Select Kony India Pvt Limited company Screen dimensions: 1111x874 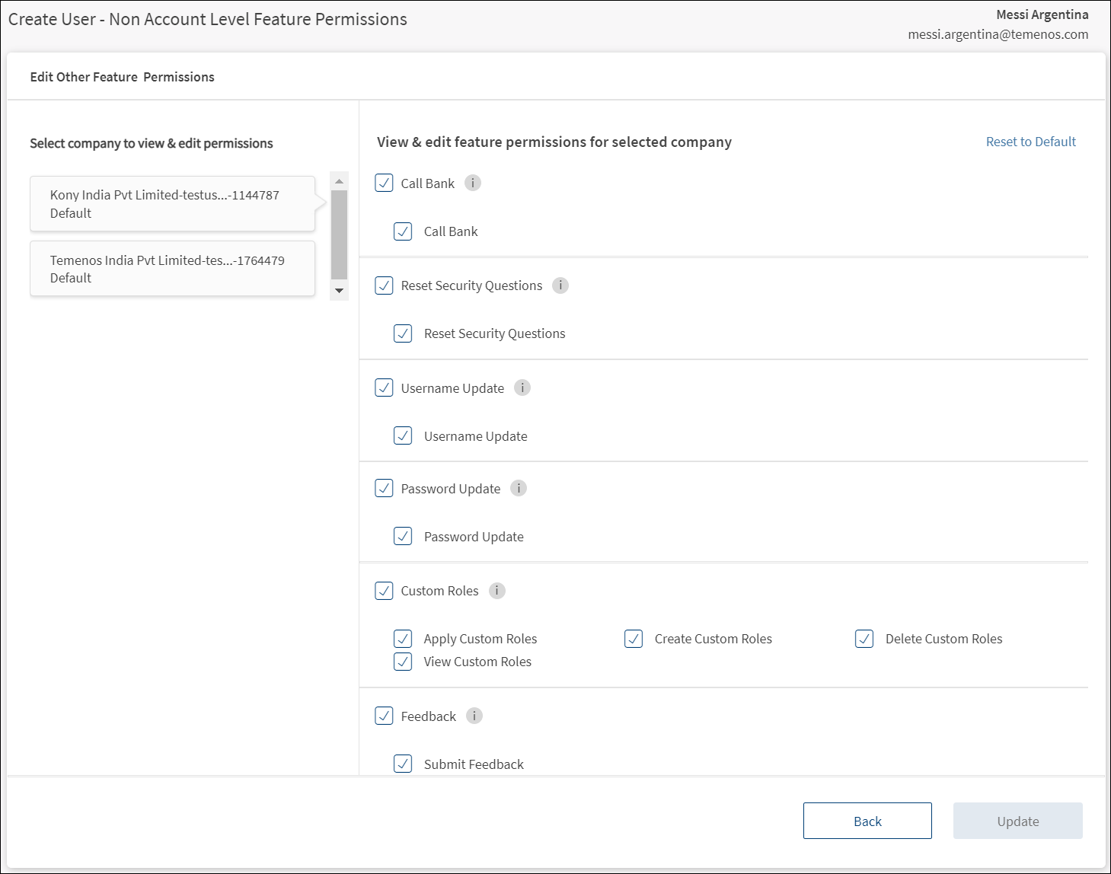(x=172, y=204)
